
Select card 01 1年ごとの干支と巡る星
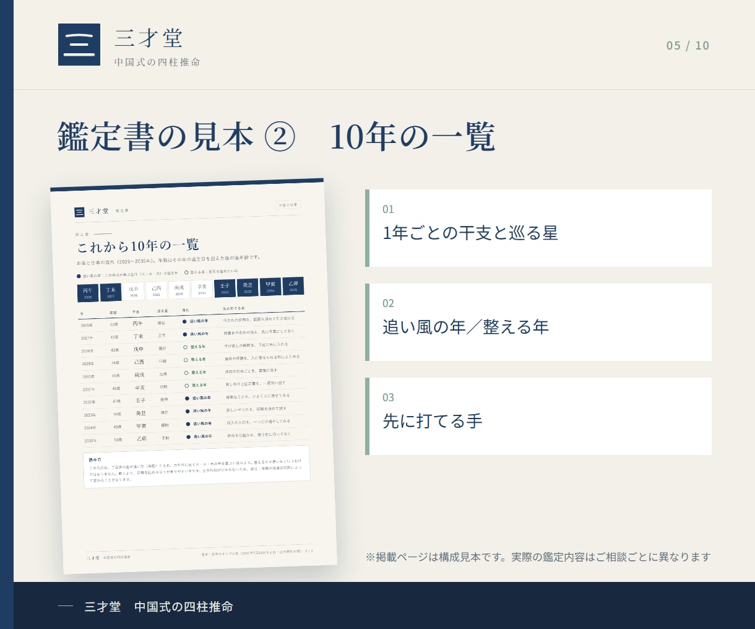(538, 228)
